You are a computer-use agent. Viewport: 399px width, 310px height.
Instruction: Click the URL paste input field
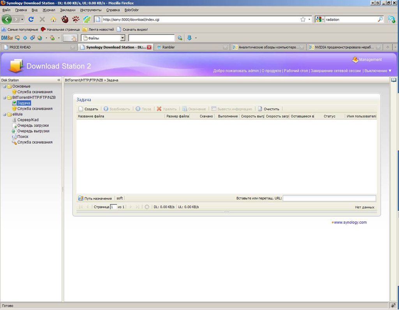pos(329,198)
